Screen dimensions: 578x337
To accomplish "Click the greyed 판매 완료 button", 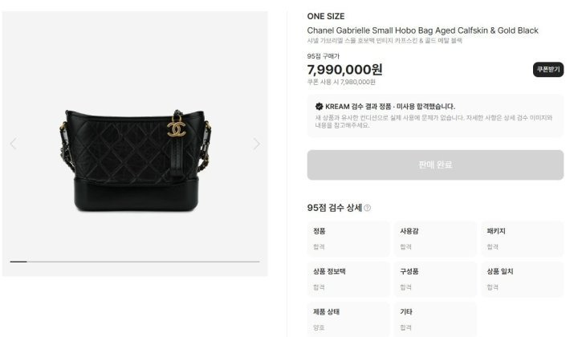I will pos(435,164).
